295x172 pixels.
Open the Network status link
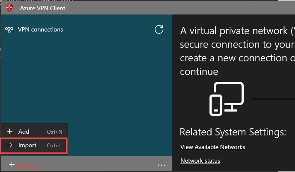click(x=200, y=161)
